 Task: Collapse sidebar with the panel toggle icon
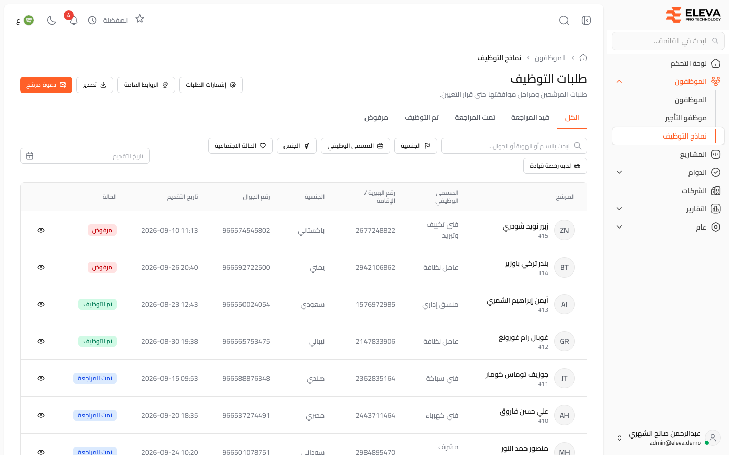click(x=586, y=20)
